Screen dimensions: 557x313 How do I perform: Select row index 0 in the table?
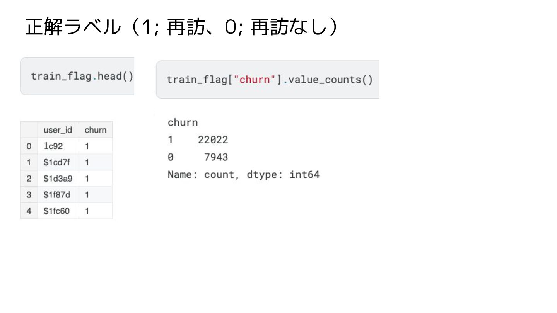[x=29, y=146]
